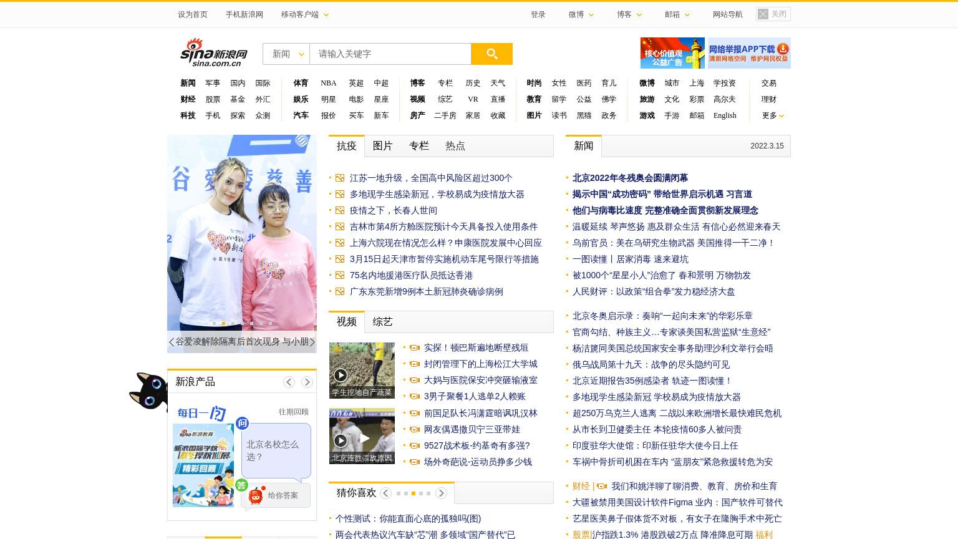Open the 新浪国际学校择校巡展 image
Image resolution: width=958 pixels, height=539 pixels.
(x=203, y=465)
